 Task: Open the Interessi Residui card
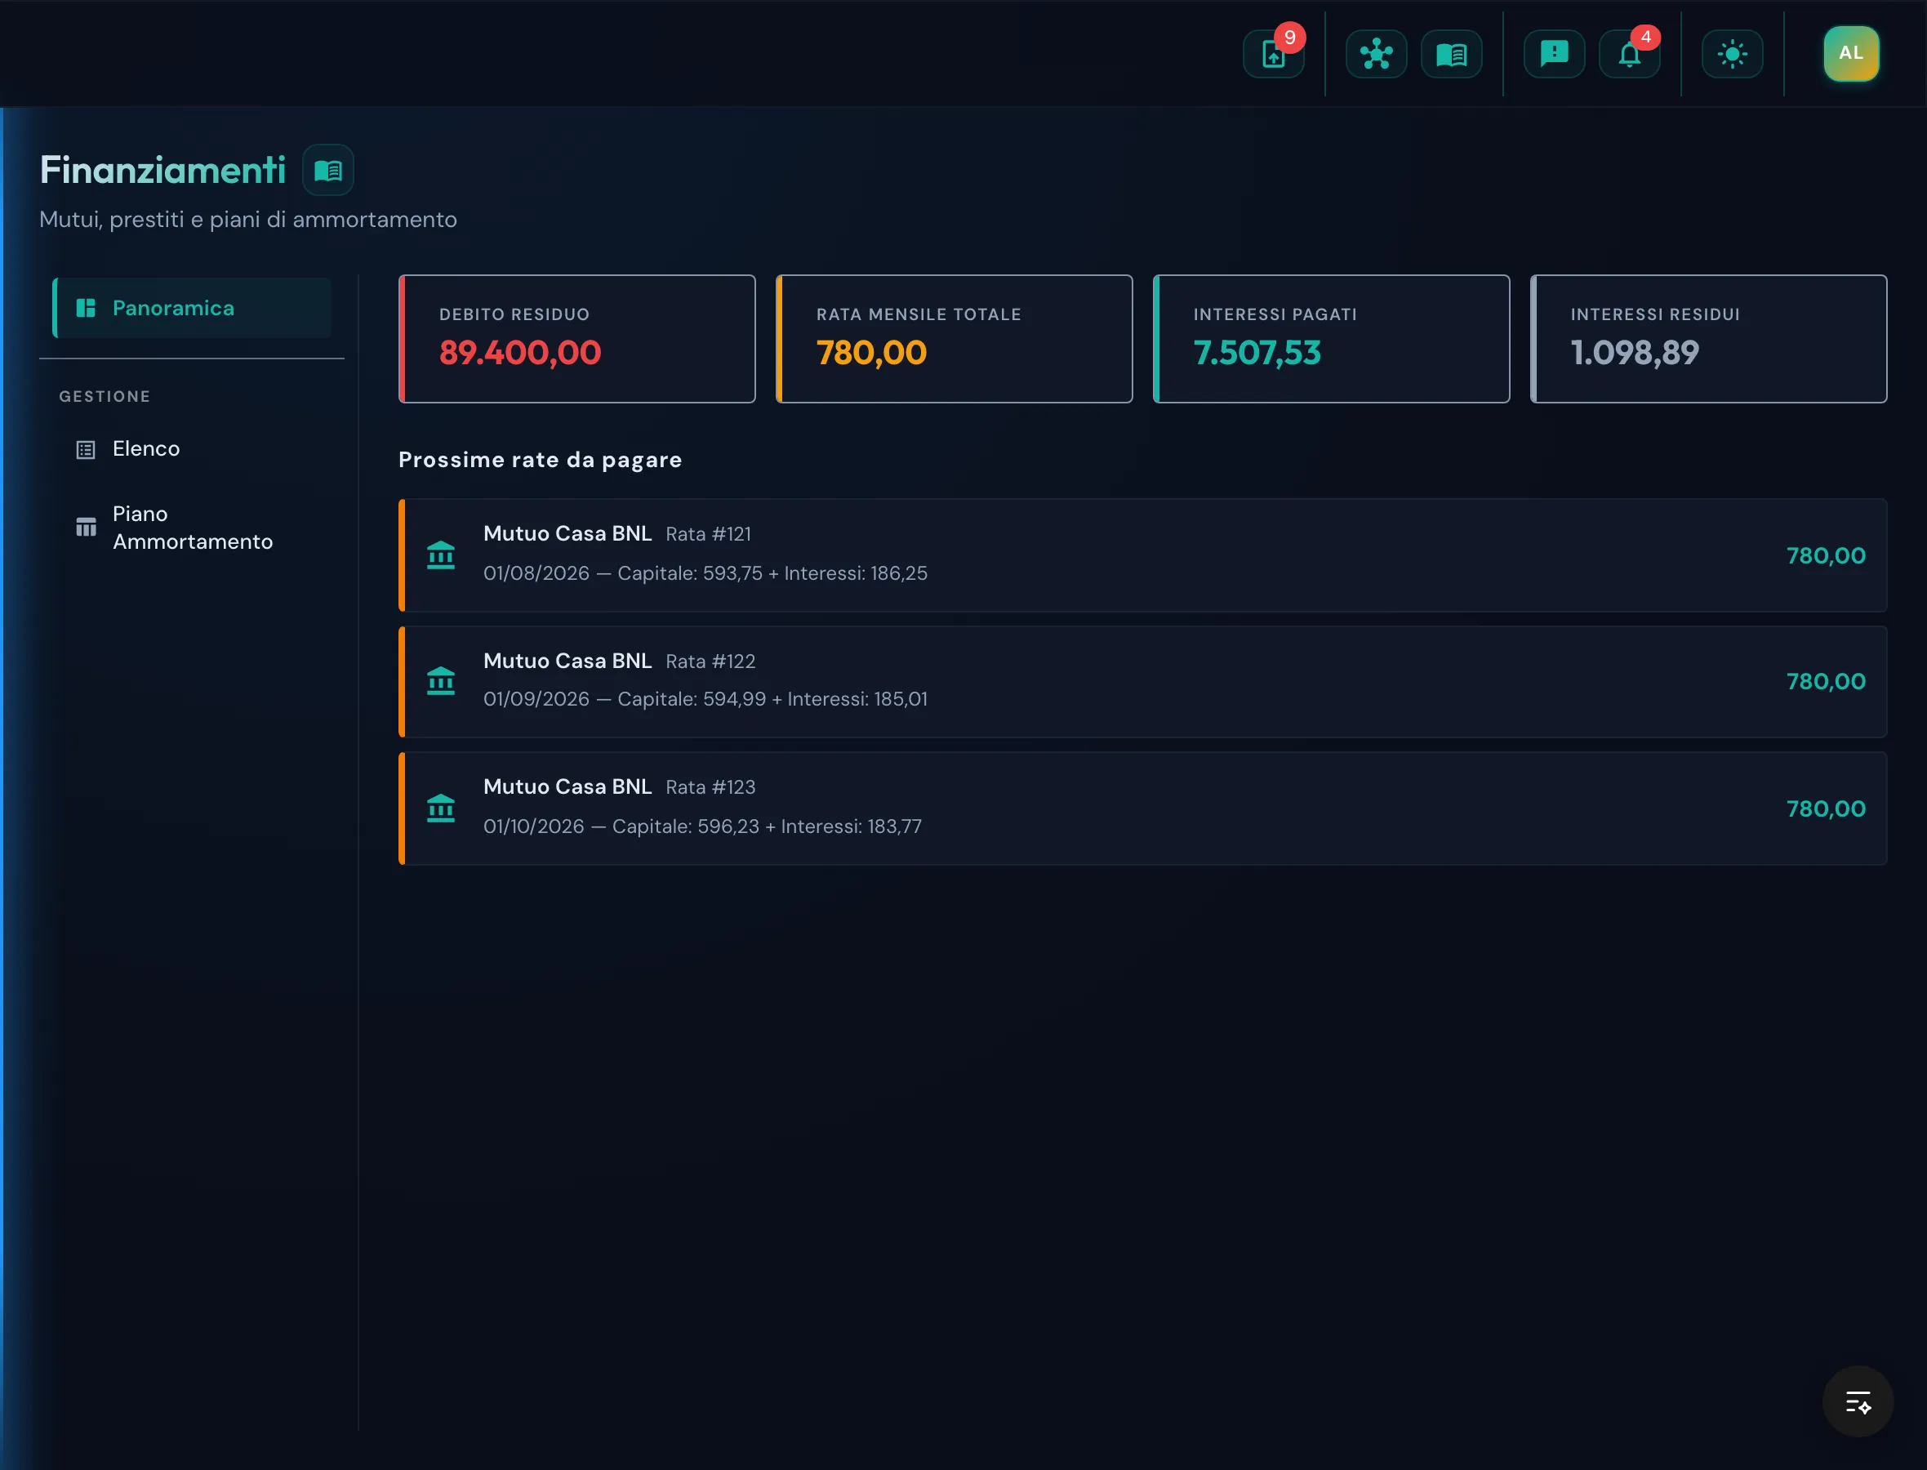point(1708,339)
